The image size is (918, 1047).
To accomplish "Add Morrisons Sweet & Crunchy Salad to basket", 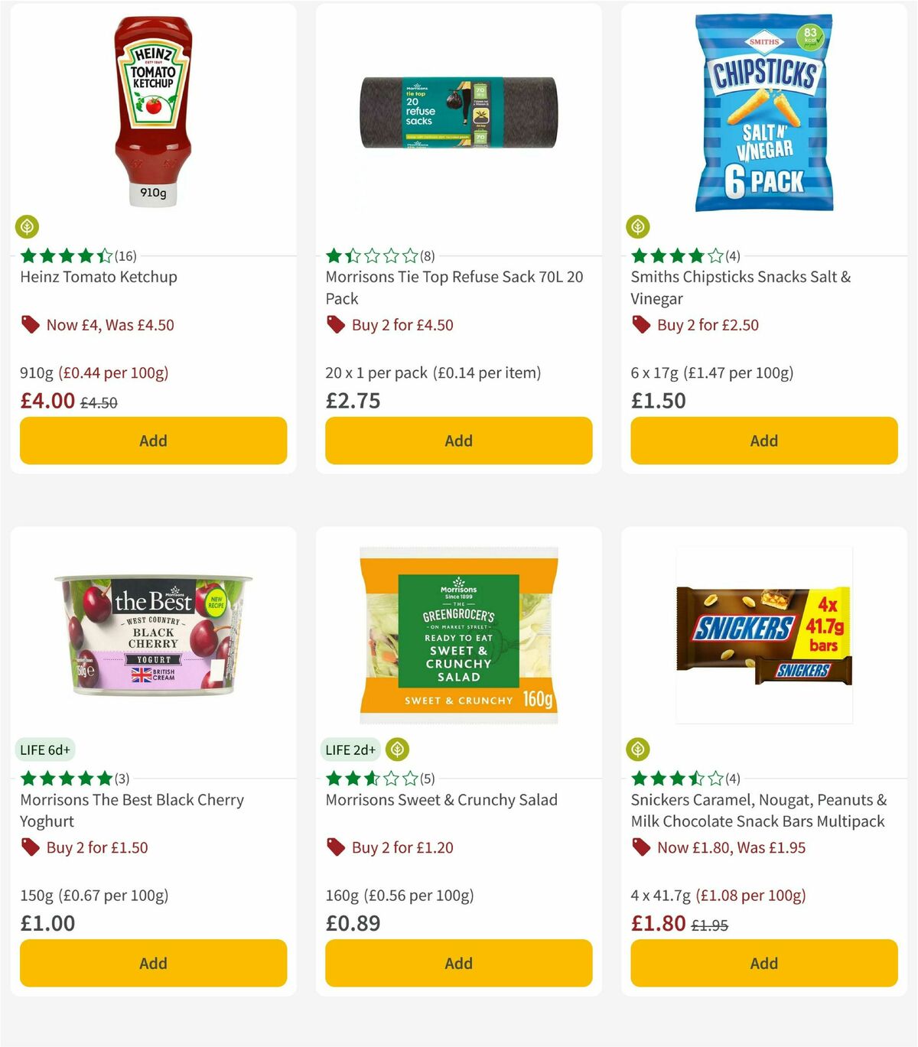I will pyautogui.click(x=458, y=963).
